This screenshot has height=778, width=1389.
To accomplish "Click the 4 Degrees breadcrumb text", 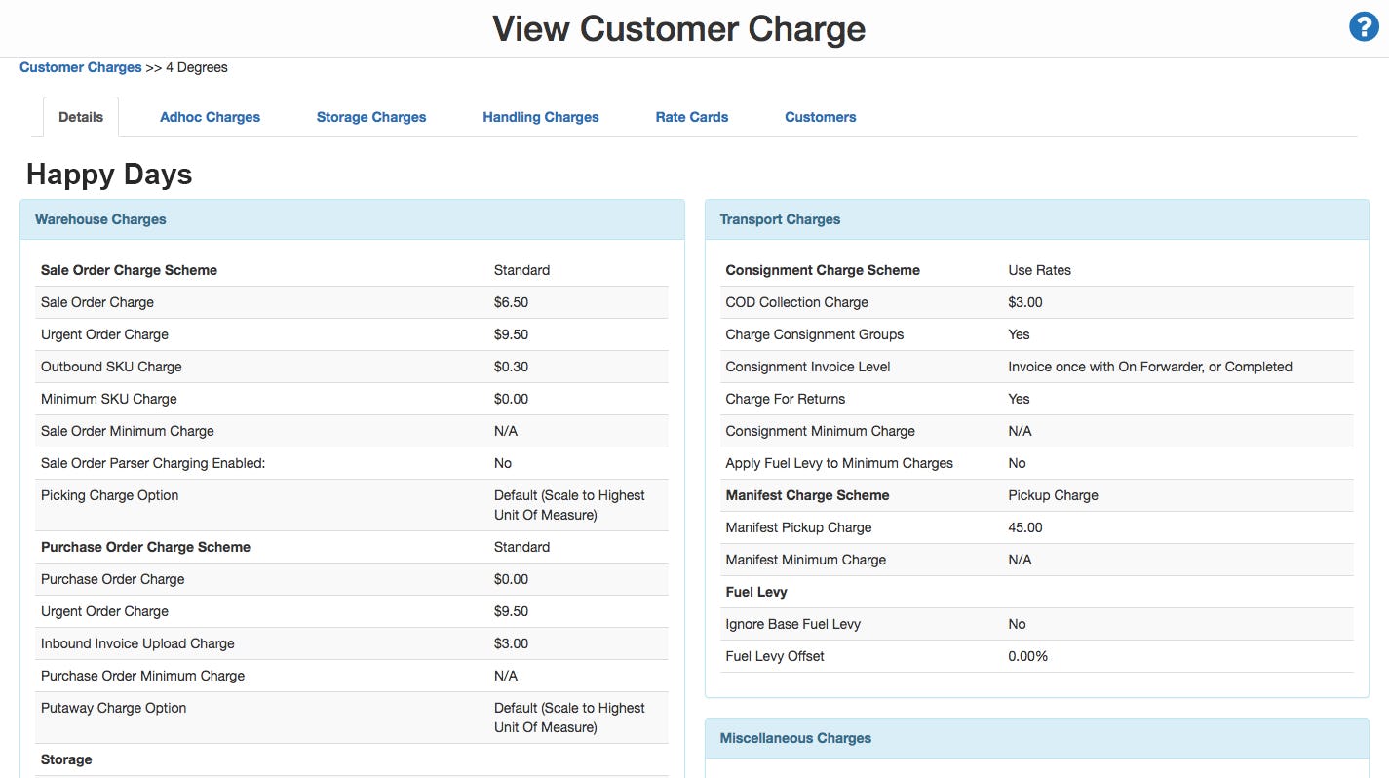I will 196,67.
